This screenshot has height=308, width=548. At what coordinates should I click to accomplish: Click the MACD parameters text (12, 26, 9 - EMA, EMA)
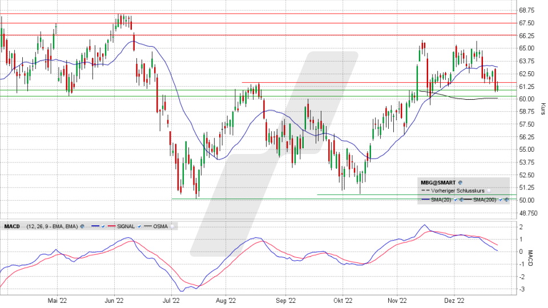[x=52, y=226]
